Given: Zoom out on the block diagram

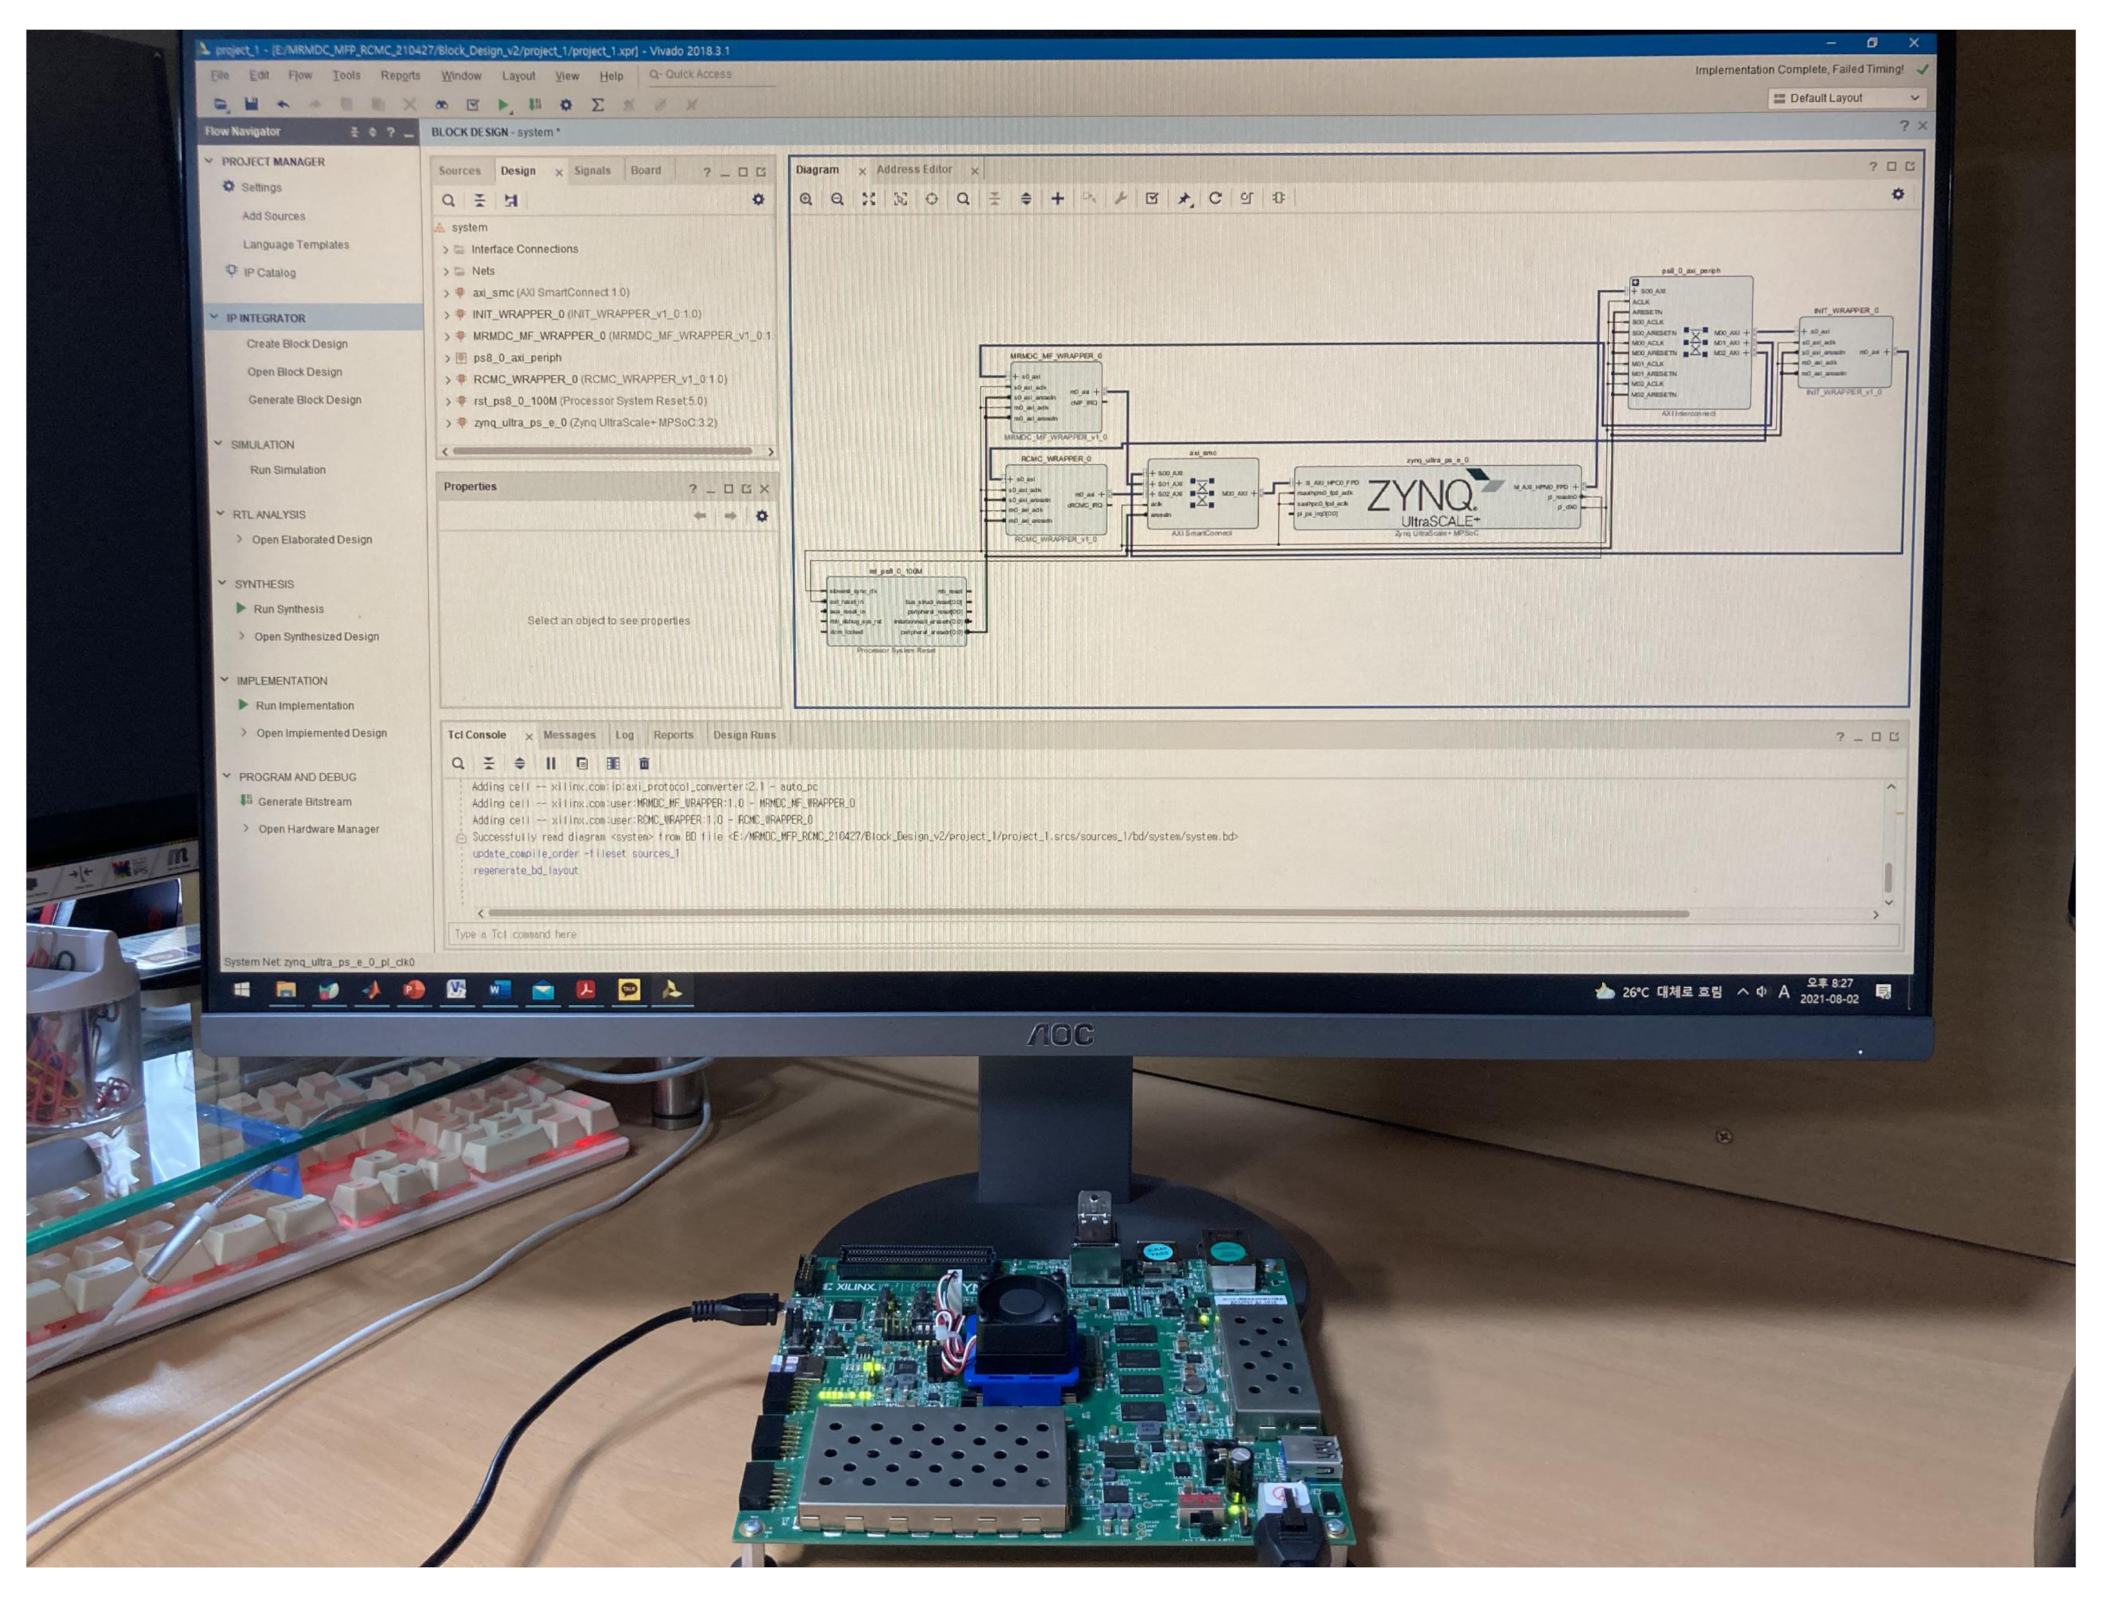Looking at the screenshot, I should [837, 199].
